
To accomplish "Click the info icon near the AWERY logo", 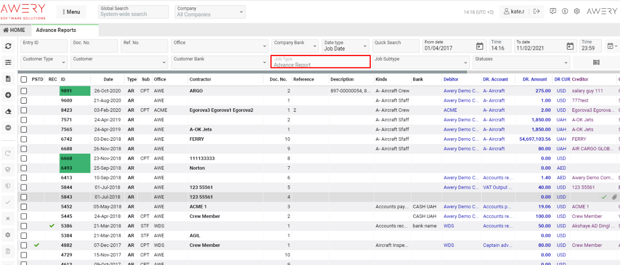I will [565, 11].
